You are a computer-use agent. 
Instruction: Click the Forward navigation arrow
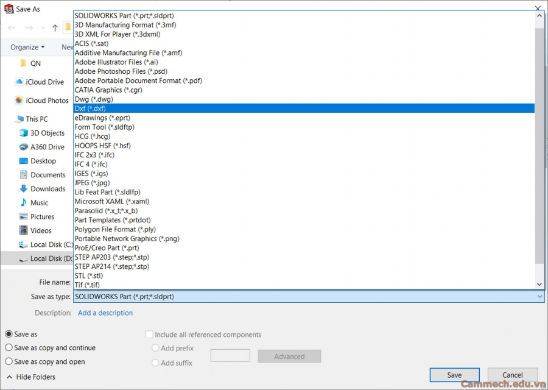29,28
